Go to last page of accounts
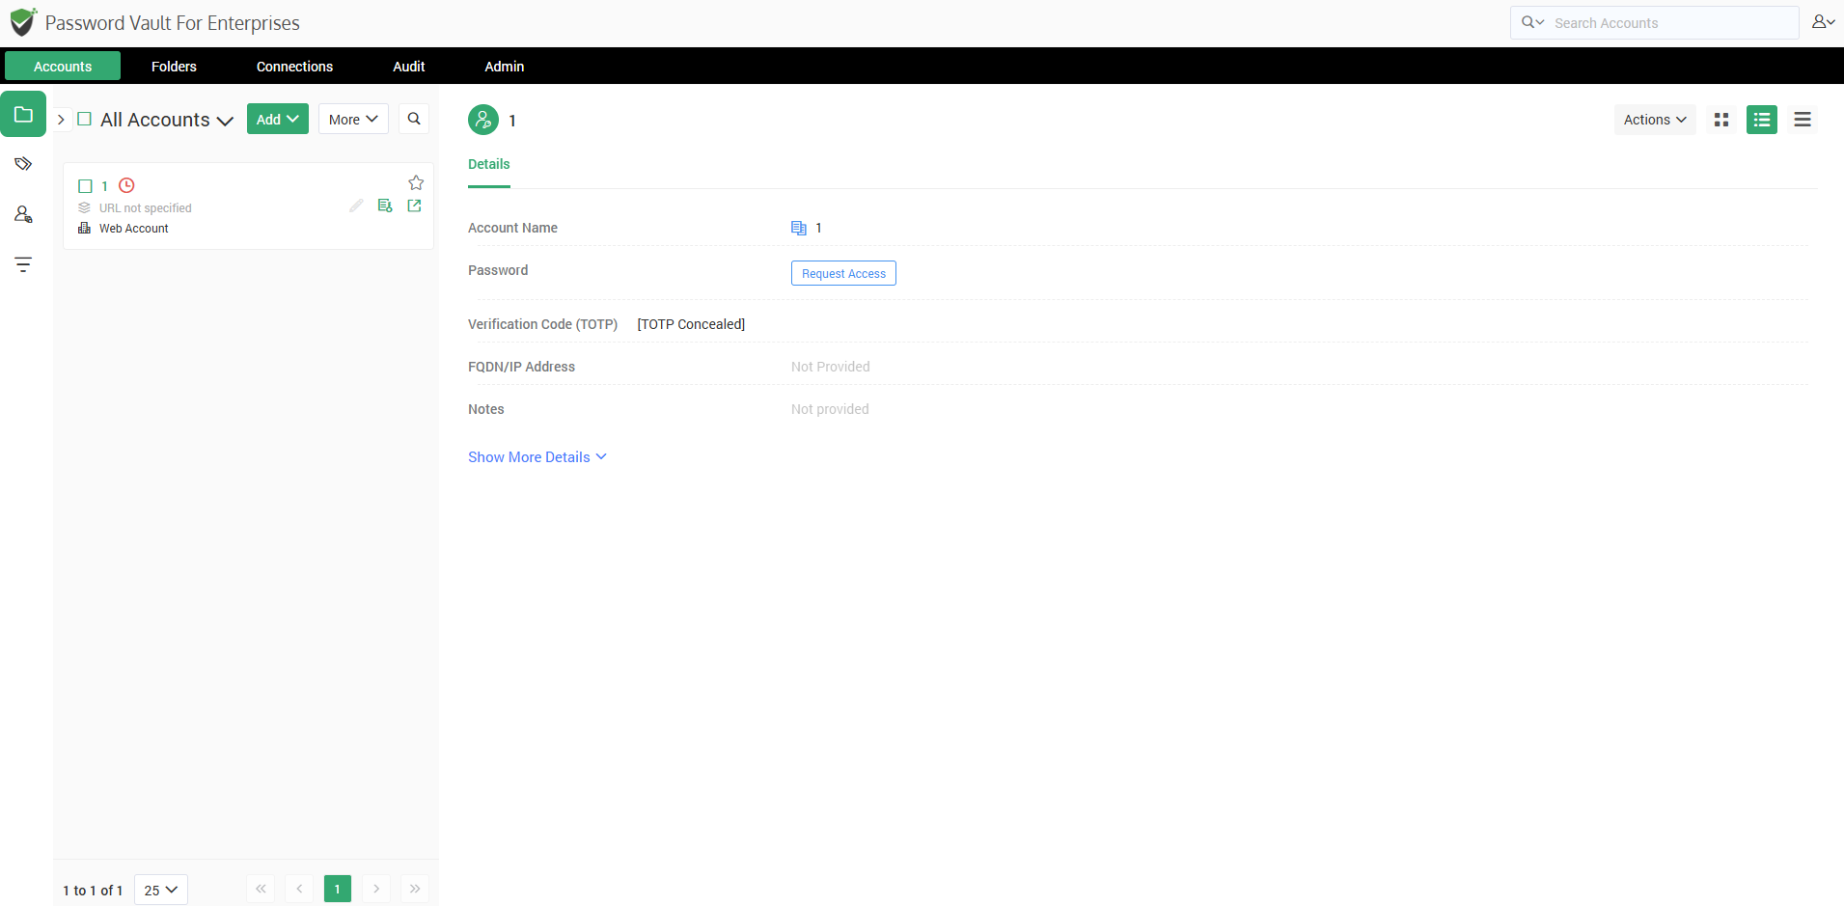The height and width of the screenshot is (906, 1844). 415,889
